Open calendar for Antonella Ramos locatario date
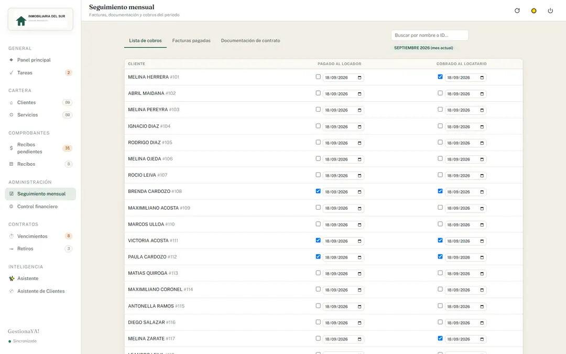Screen dimensions: 566x354 pos(482,307)
